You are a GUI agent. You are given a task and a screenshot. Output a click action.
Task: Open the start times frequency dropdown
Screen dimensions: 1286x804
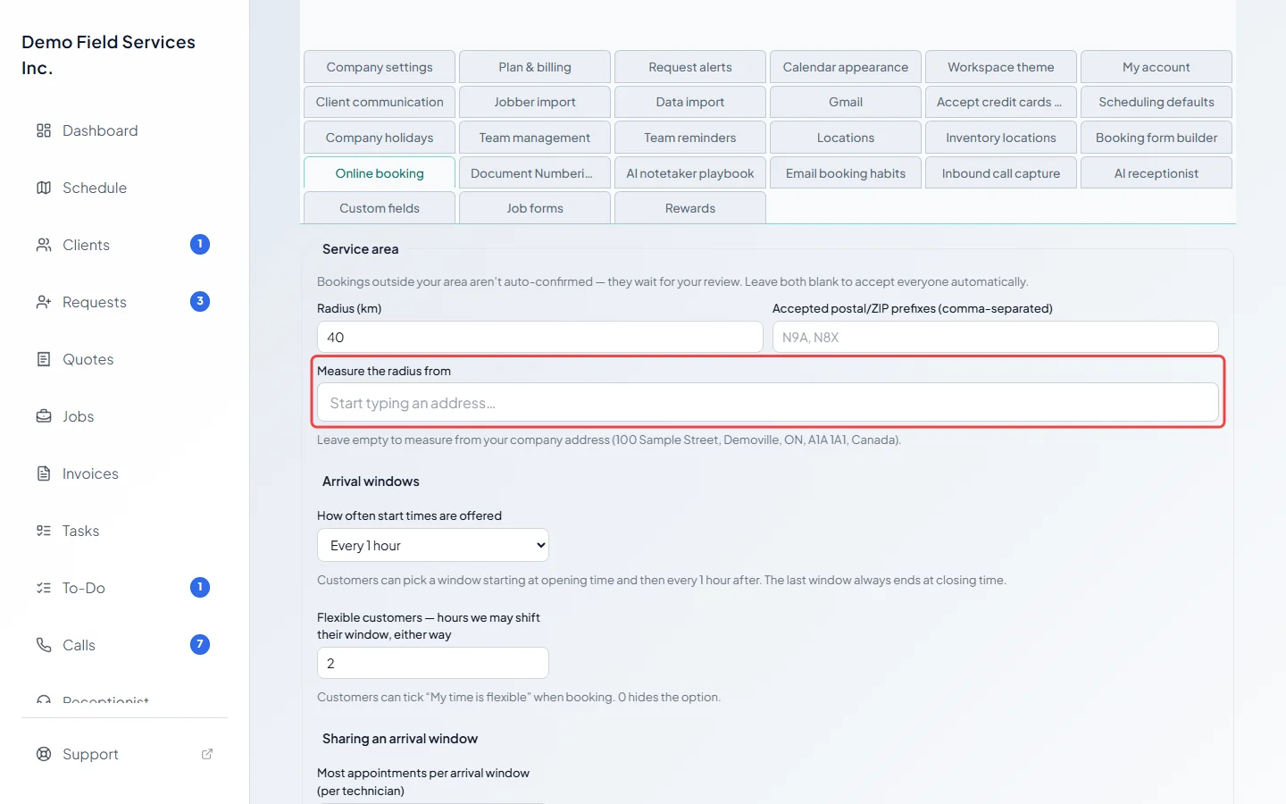coord(433,546)
